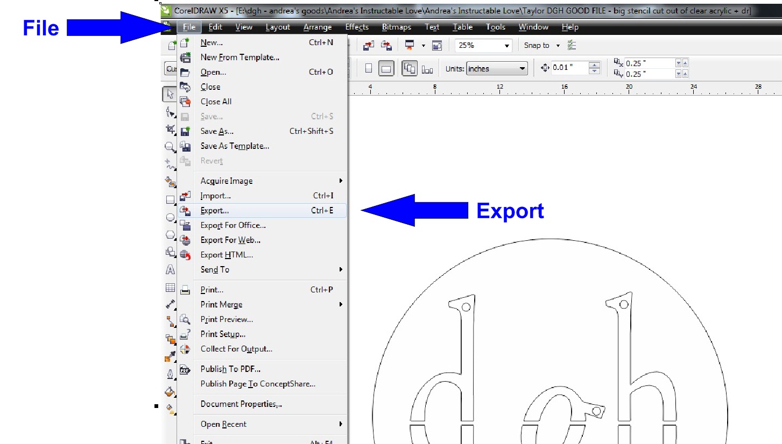Select the Connector tool in the toolbox
This screenshot has width=782, height=444.
[x=170, y=321]
